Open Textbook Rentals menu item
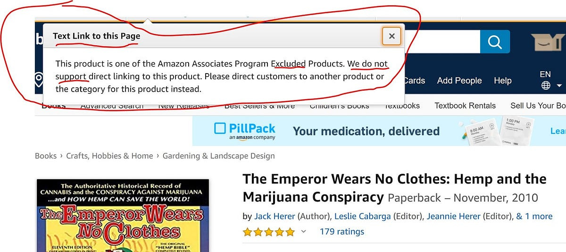 [x=465, y=106]
